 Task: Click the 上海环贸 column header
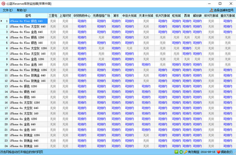tap(65, 16)
